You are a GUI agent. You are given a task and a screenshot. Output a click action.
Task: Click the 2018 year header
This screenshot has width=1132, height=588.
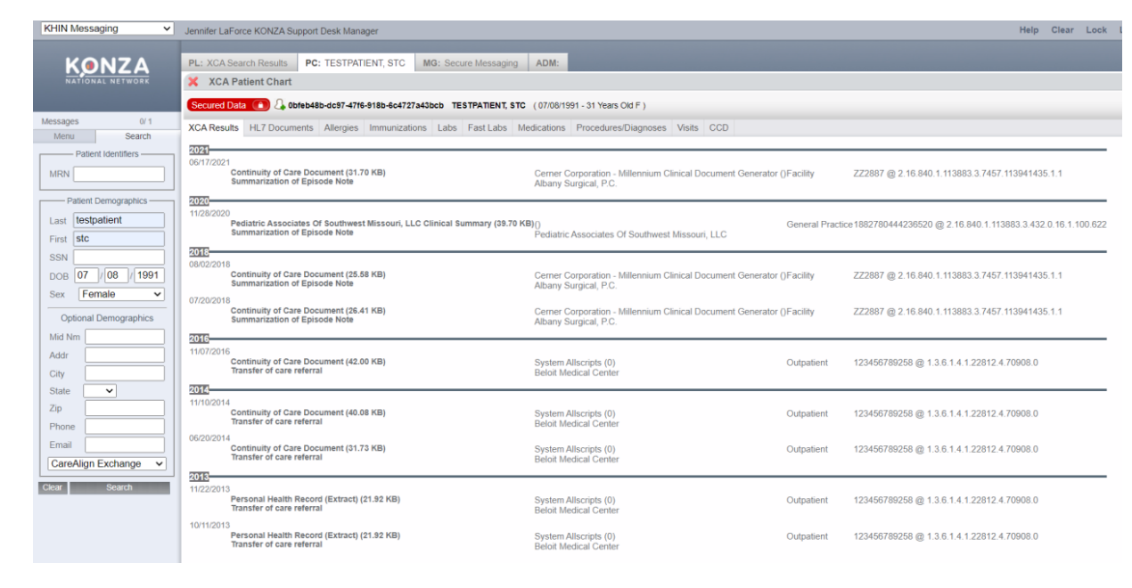pos(198,252)
